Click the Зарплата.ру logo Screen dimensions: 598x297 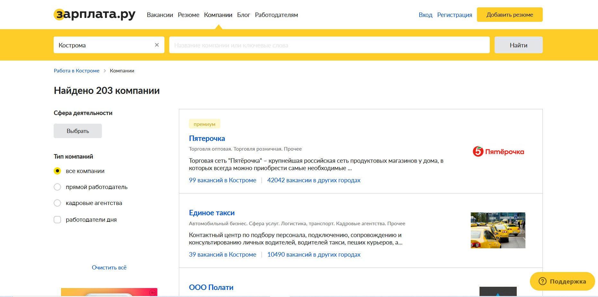coord(94,15)
